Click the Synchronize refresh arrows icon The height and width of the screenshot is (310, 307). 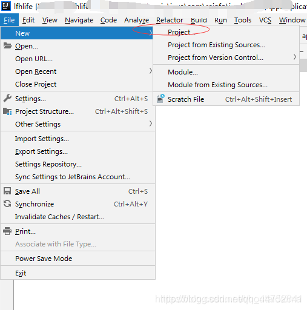7,203
